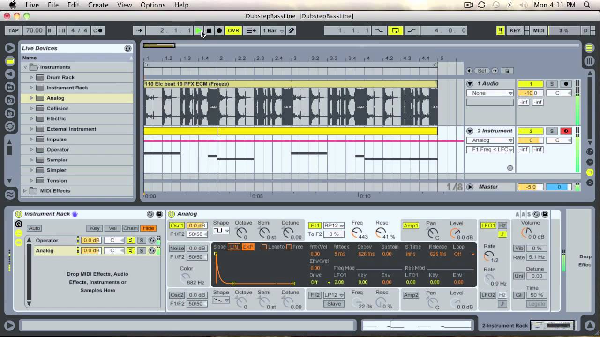Open the Help menu

pos(181,5)
